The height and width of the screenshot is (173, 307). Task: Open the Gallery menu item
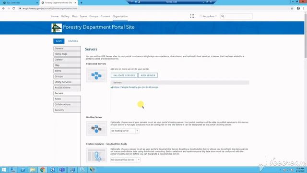[x=65, y=16]
